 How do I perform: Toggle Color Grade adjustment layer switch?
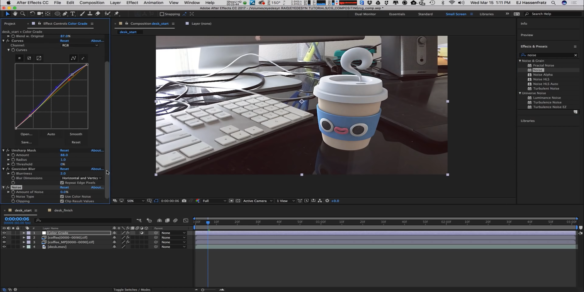click(142, 233)
